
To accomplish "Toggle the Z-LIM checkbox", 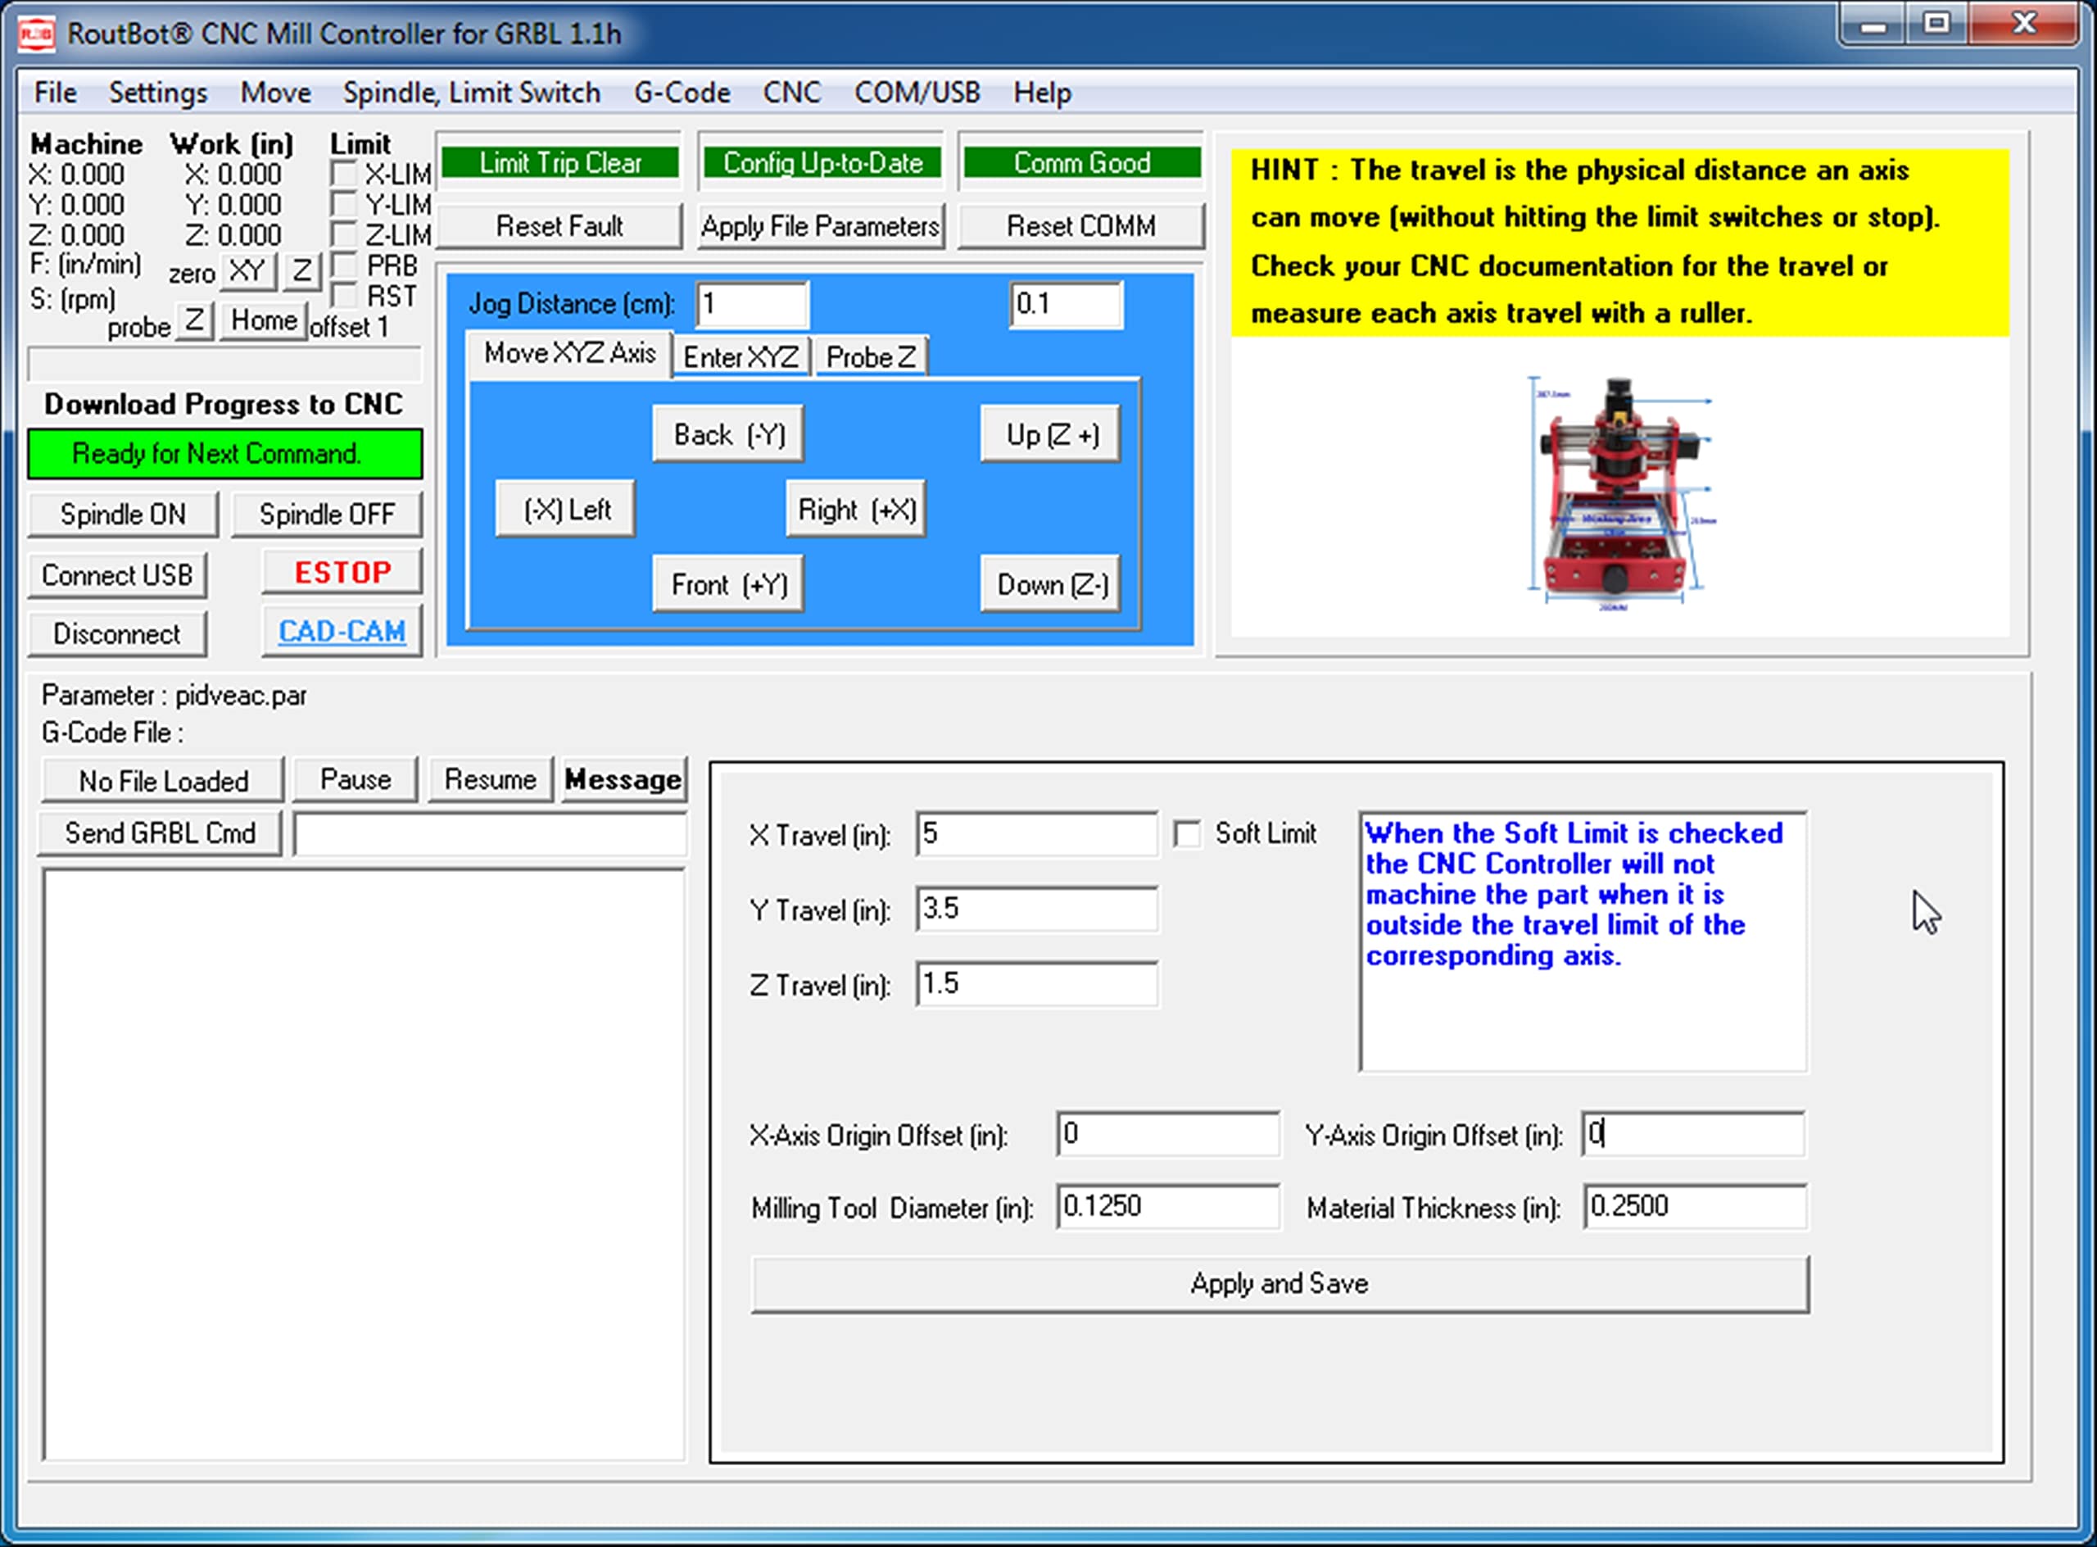I will [345, 234].
